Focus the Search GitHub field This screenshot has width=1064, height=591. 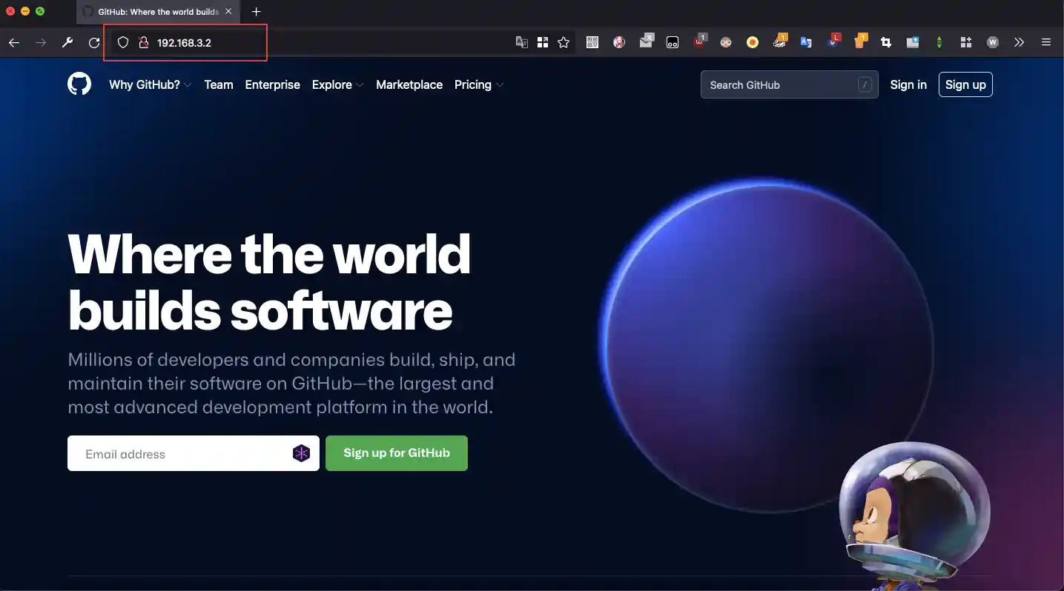point(790,85)
